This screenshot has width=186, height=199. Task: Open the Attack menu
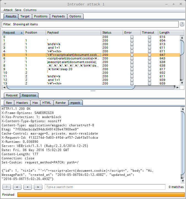(8, 10)
